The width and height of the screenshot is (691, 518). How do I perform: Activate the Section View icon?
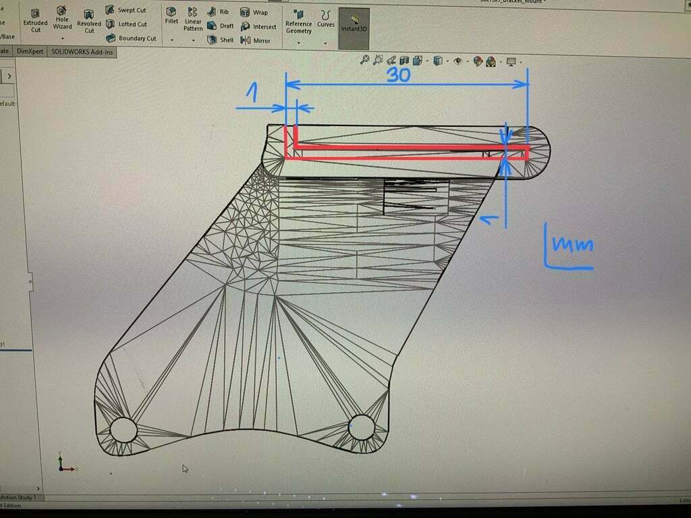point(404,60)
